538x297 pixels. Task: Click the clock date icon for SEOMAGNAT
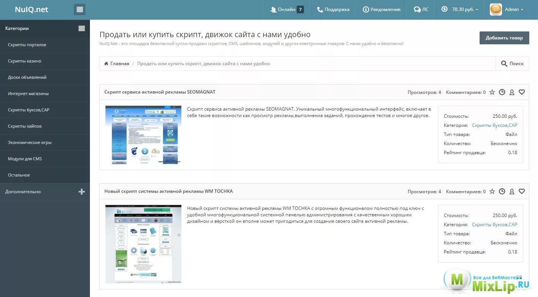tap(502, 92)
